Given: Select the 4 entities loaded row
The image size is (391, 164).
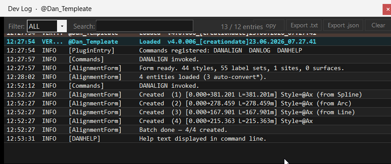Looking at the screenshot, I should click(198, 77).
